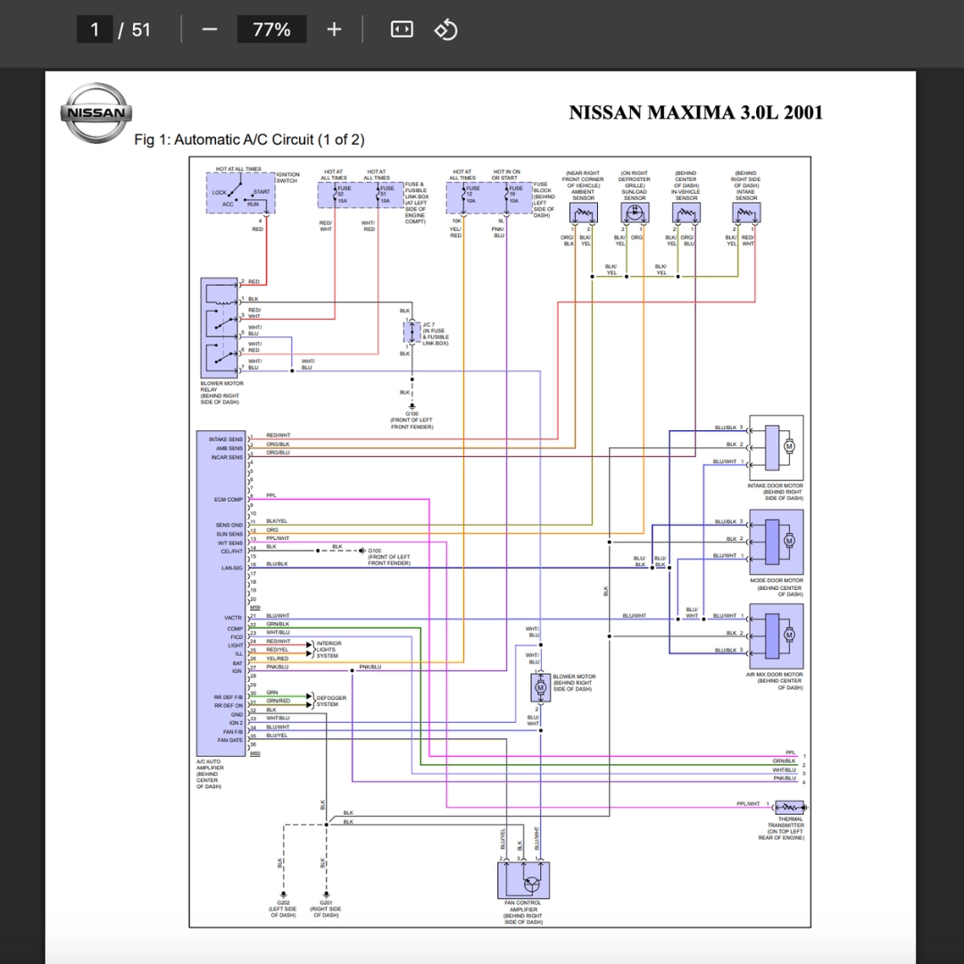Click the "FAN CONTROL AMPLIFIER" label

(x=522, y=906)
